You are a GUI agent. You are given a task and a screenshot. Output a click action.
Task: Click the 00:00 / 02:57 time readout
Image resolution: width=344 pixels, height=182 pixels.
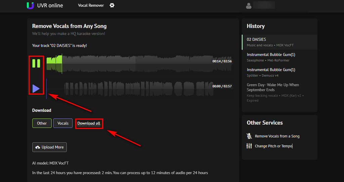pyautogui.click(x=222, y=86)
